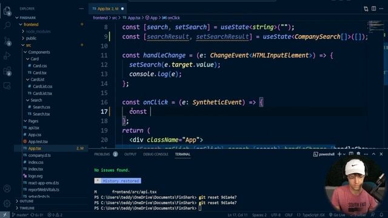The image size is (388, 218).
Task: Open logo.svg file
Action: pos(35,176)
